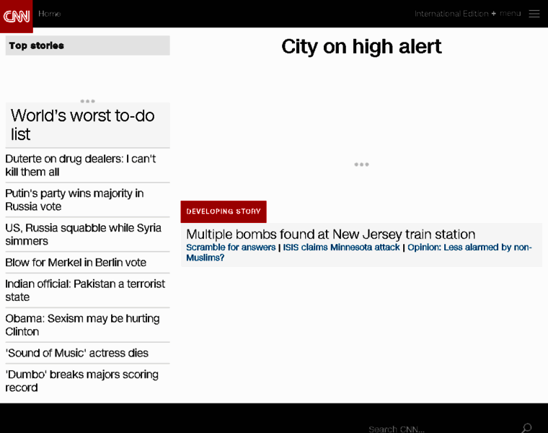Open 'US, Russia squabble while Syria simmers'
The height and width of the screenshot is (433, 548).
tap(83, 235)
